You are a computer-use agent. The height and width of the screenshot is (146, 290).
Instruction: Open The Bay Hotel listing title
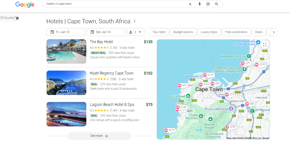tap(101, 42)
